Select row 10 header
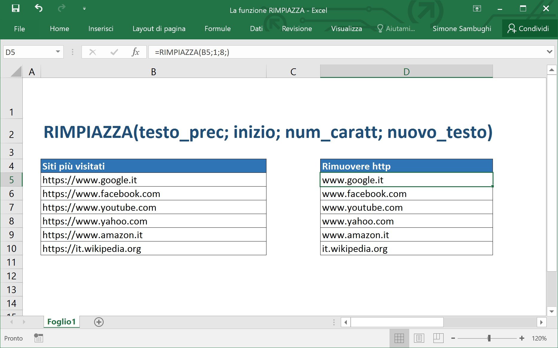 [x=11, y=248]
